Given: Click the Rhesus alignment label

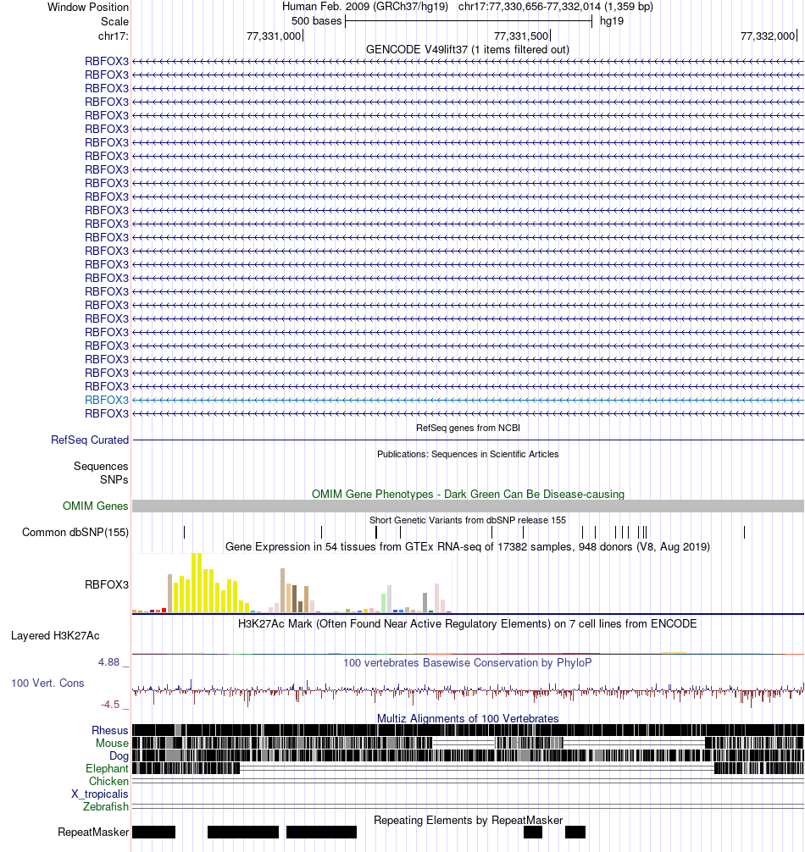Looking at the screenshot, I should [110, 730].
